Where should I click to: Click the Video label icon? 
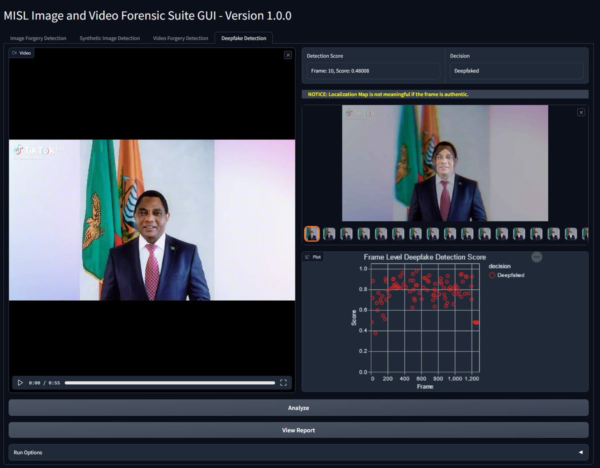click(14, 53)
